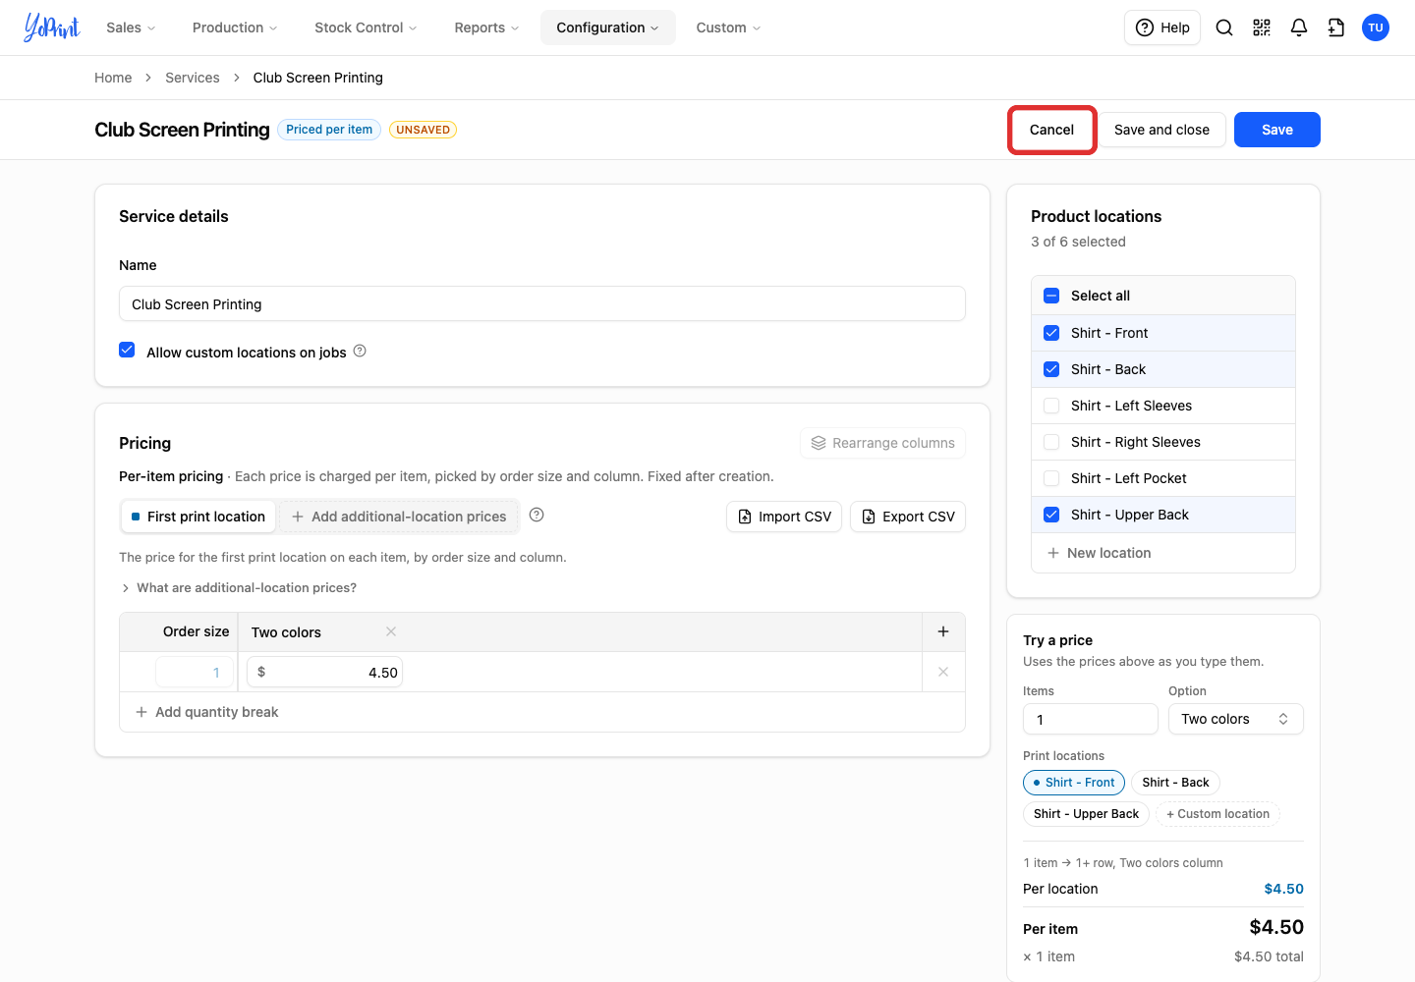Open the TU user avatar menu
Viewport: 1415px width, 982px height.
click(x=1376, y=27)
